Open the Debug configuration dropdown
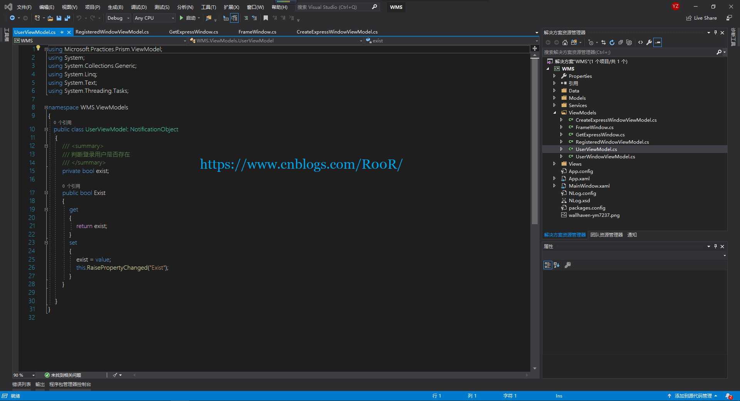 (x=119, y=18)
